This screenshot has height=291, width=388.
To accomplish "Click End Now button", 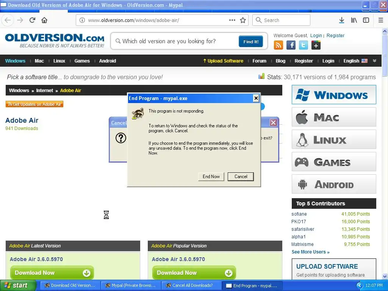I will [x=211, y=177].
